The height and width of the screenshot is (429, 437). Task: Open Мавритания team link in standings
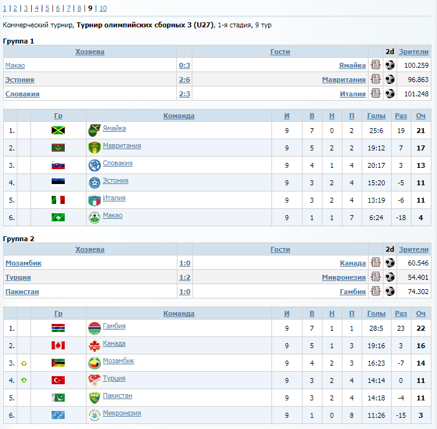[x=121, y=145]
